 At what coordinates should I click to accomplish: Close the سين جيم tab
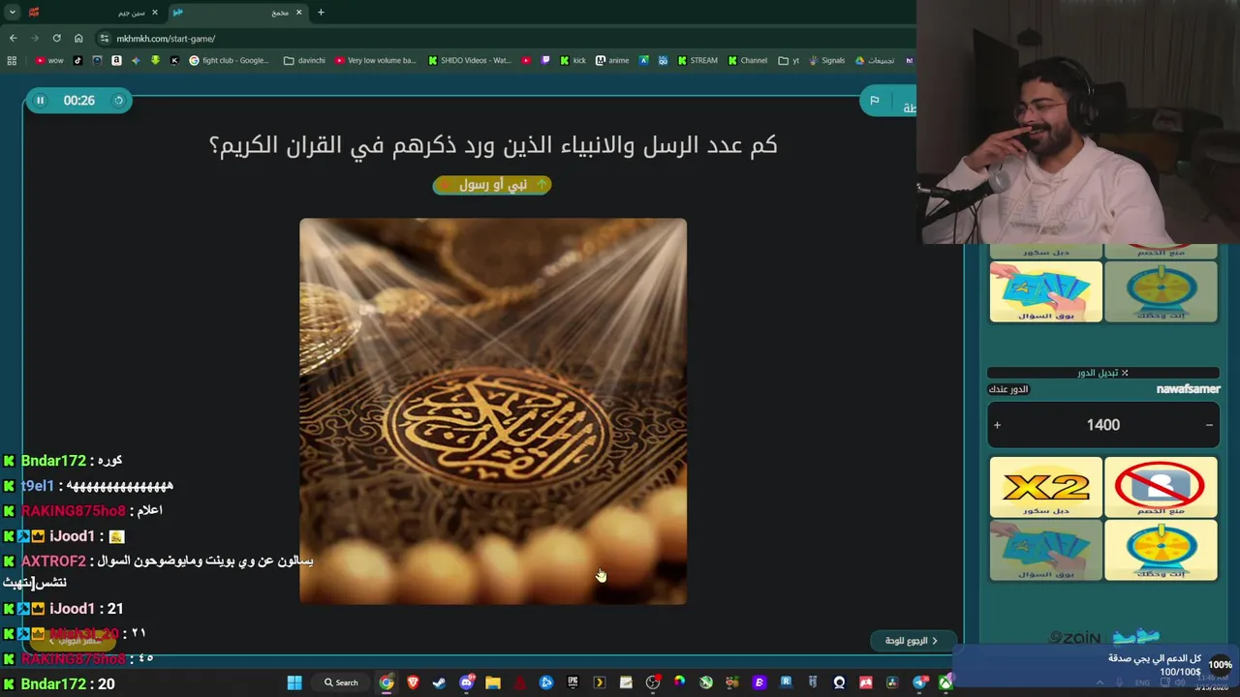tap(155, 13)
